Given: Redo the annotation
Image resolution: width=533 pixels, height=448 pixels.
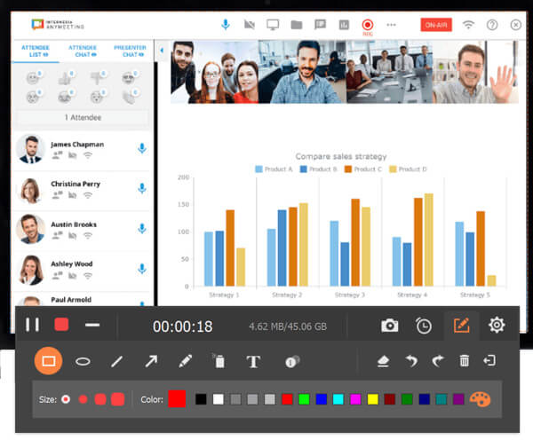Looking at the screenshot, I should click(438, 361).
